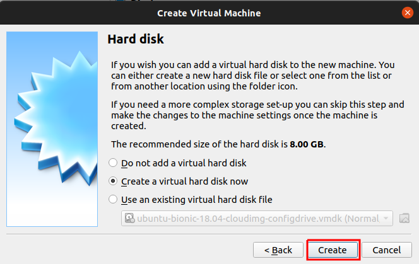Go back with the Back button

(278, 250)
